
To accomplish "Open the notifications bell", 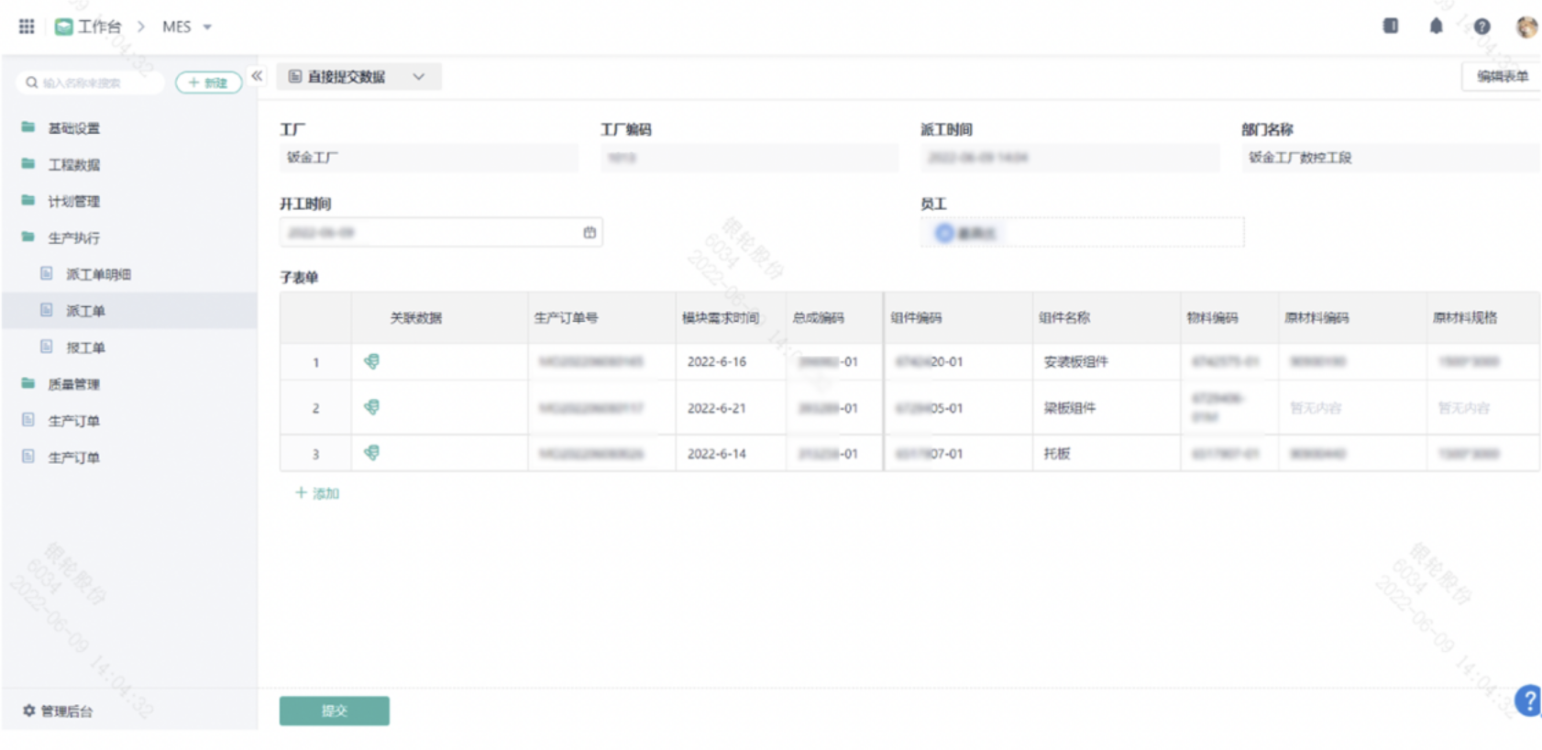I will [1437, 26].
